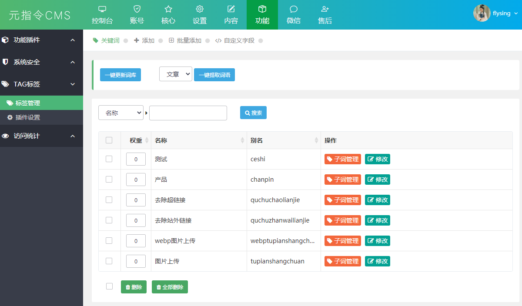
Task: Click the 内容 edit icon
Action: [231, 9]
